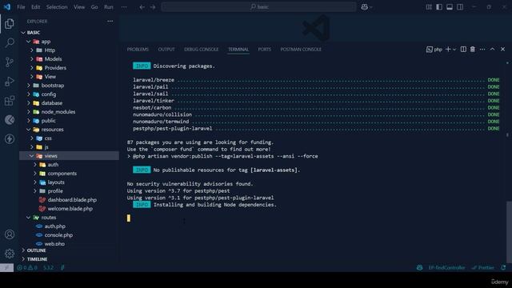Viewport: 512px width, 288px height.
Task: Open the Postman icon in activity bar
Action: [x=10, y=120]
